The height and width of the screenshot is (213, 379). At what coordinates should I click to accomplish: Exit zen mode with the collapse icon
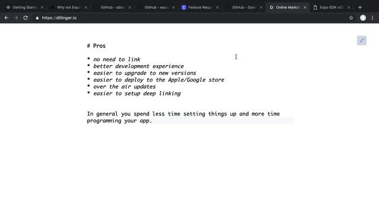point(362,41)
